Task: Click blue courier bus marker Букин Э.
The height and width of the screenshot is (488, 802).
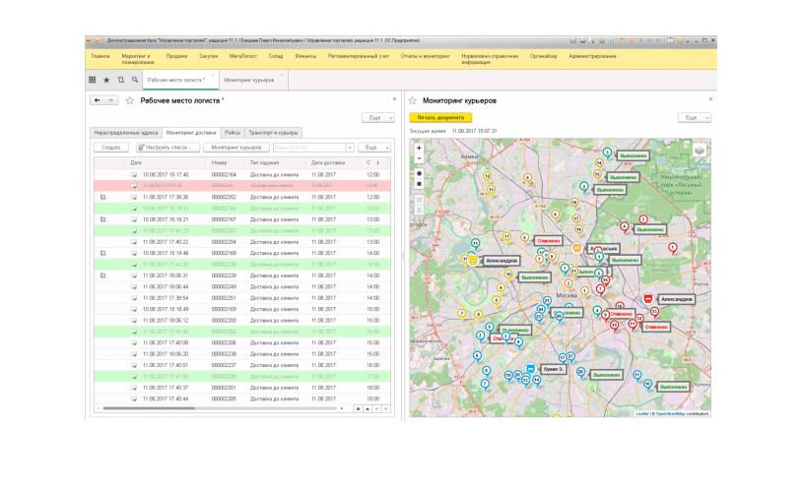Action: [531, 368]
